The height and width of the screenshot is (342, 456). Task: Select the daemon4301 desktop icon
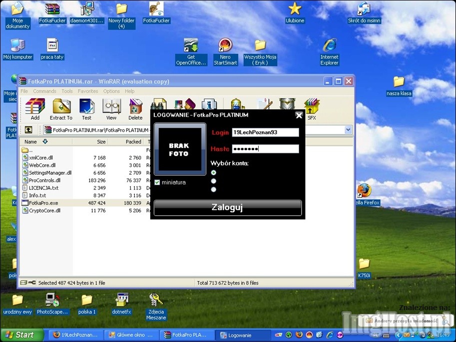click(87, 12)
